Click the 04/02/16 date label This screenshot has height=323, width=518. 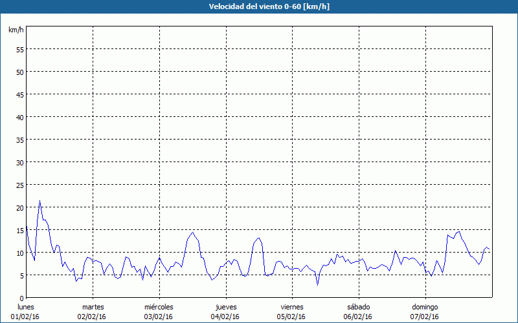pyautogui.click(x=225, y=317)
